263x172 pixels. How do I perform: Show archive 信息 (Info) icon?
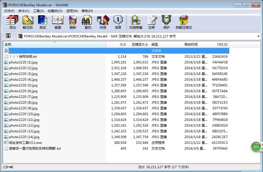point(118,22)
